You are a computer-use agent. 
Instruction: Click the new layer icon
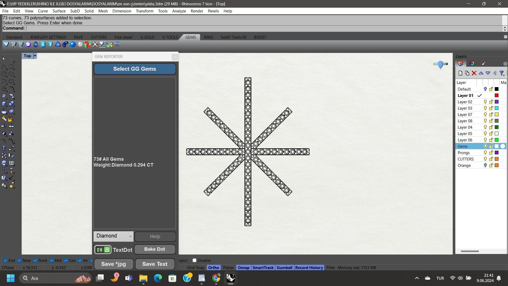point(460,73)
